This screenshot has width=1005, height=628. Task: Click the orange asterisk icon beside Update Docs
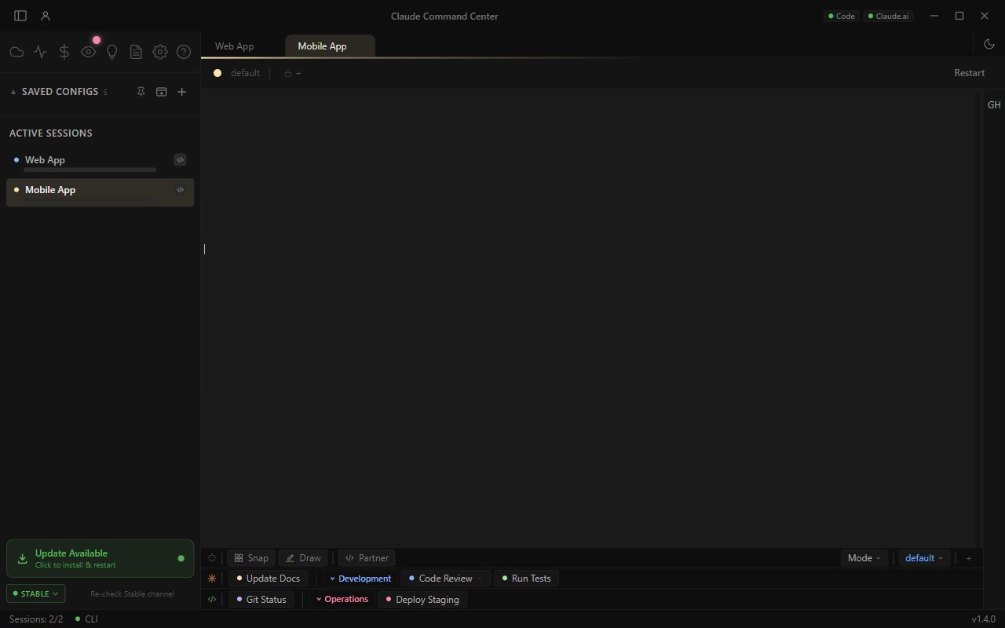pyautogui.click(x=212, y=579)
